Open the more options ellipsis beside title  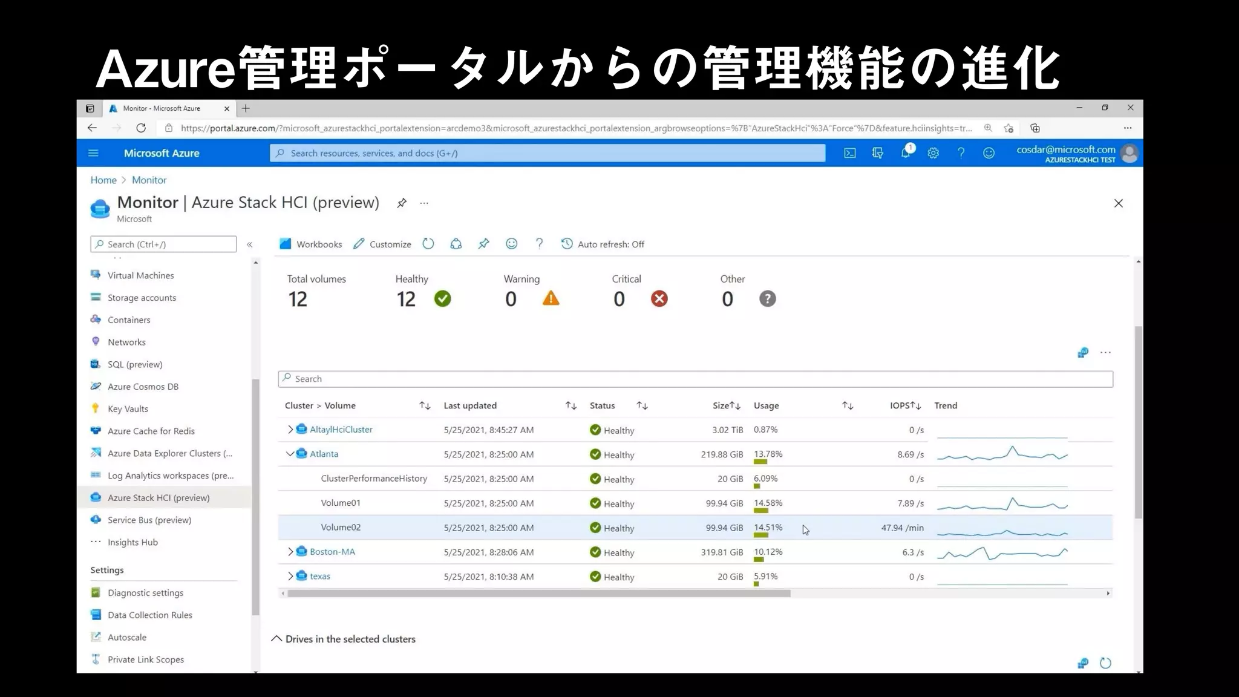tap(424, 203)
